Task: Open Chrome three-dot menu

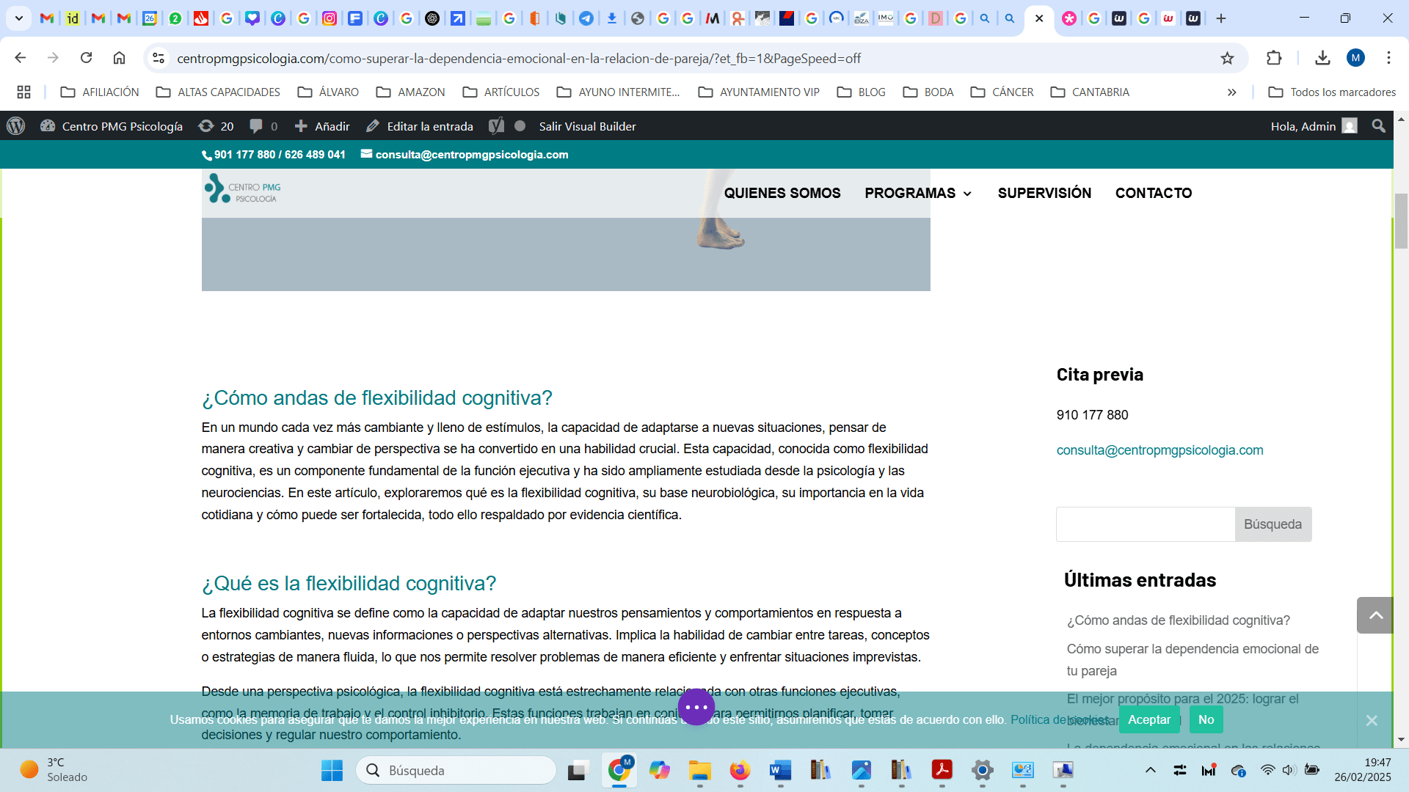Action: [1388, 58]
